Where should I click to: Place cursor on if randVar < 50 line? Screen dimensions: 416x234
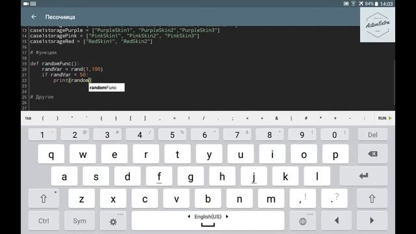pyautogui.click(x=64, y=75)
